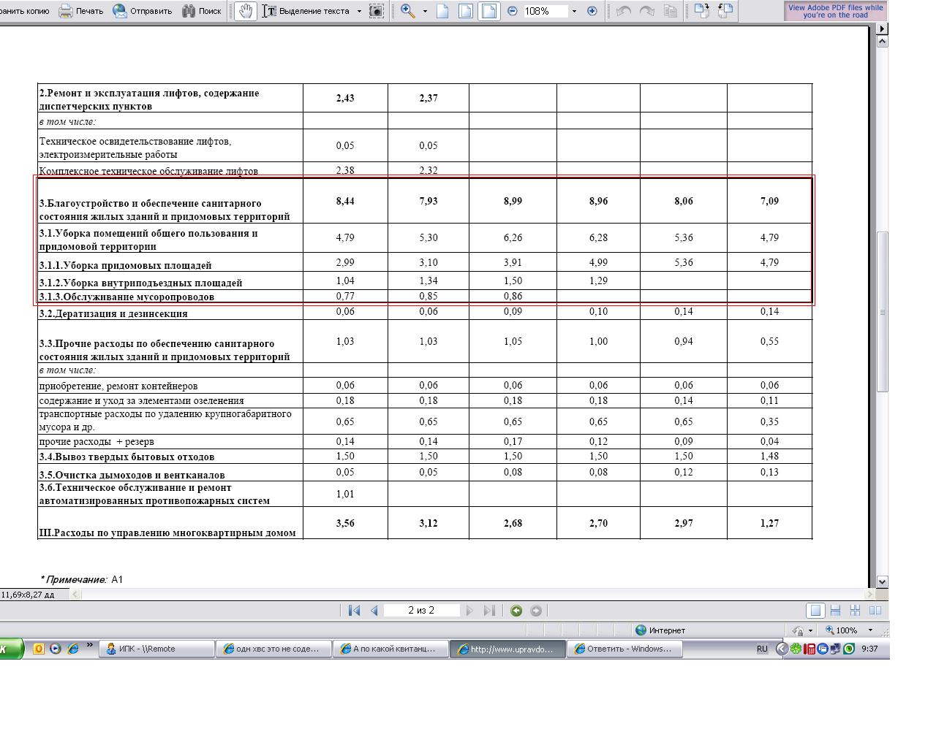
Task: Click the Печать (Print) button
Action: (81, 11)
